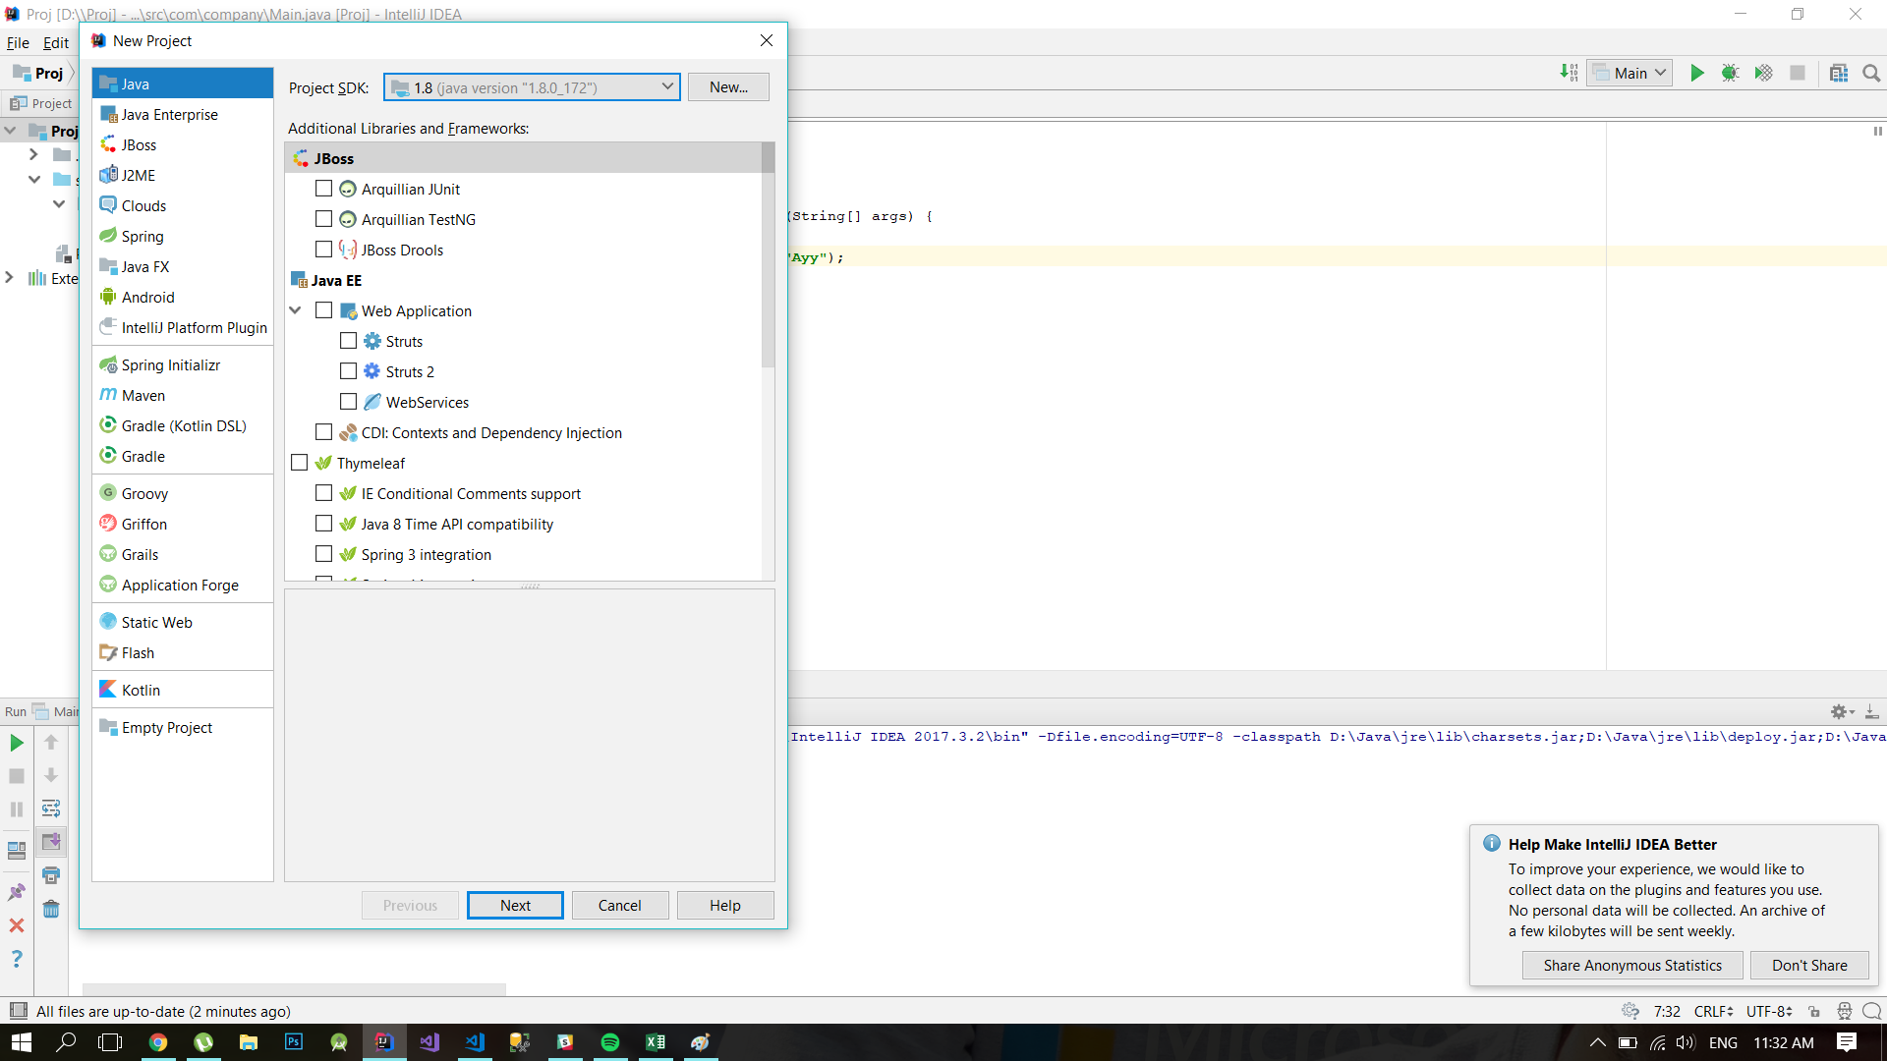
Task: Select Android project type
Action: click(183, 297)
